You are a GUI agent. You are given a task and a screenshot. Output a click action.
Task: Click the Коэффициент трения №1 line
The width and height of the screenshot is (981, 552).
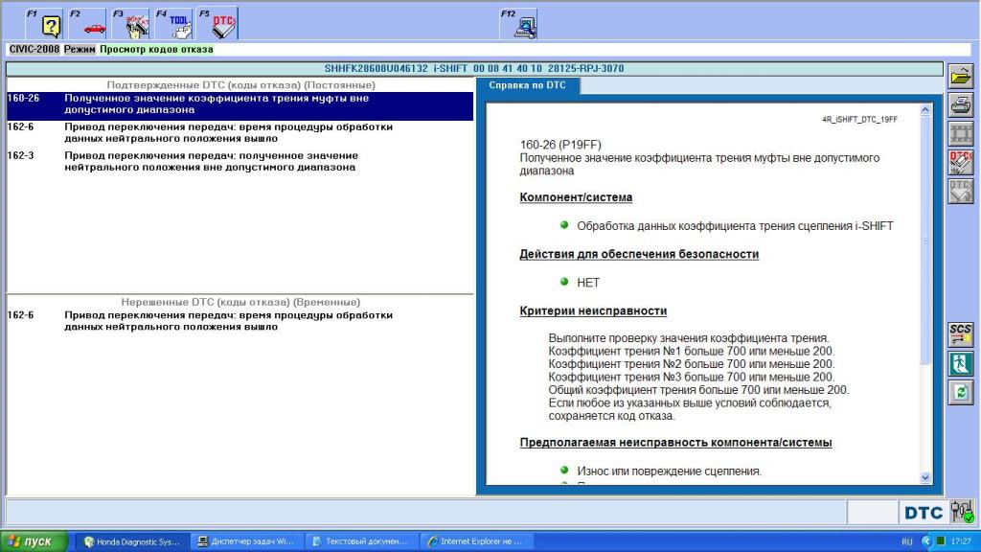[x=692, y=352]
